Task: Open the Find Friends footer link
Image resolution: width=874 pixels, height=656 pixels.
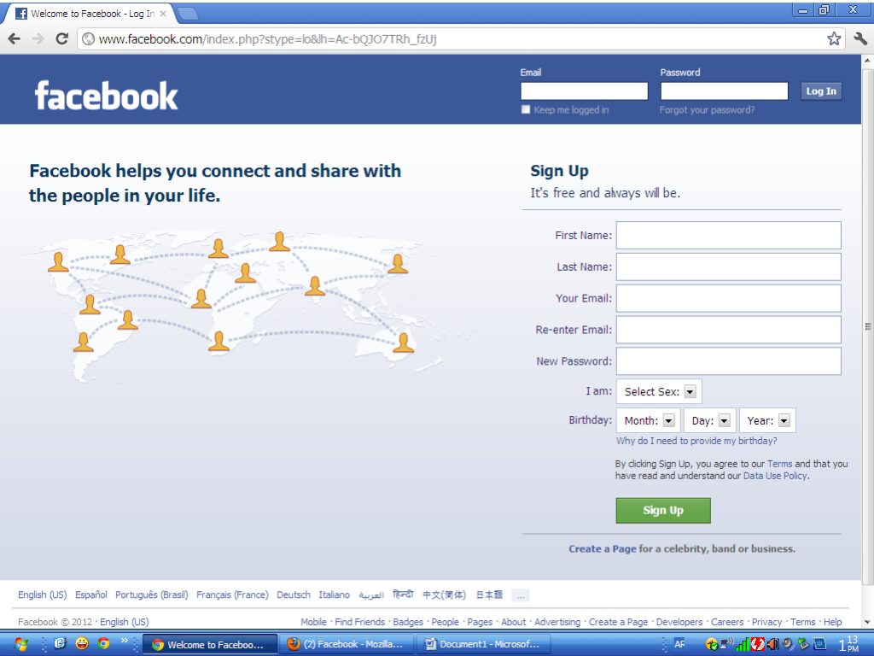Action: (359, 622)
